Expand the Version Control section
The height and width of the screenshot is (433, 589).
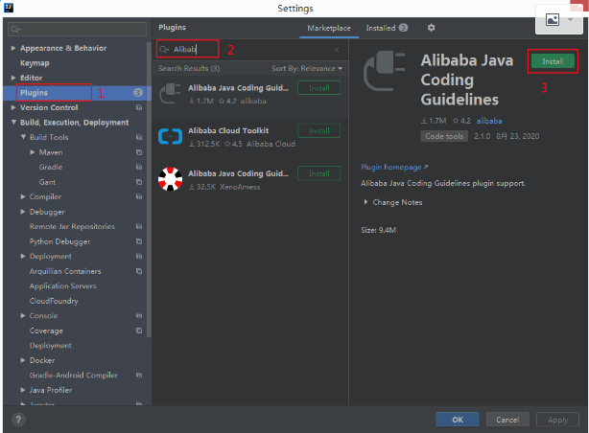[13, 107]
